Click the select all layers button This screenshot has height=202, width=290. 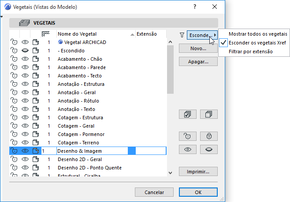point(188,114)
